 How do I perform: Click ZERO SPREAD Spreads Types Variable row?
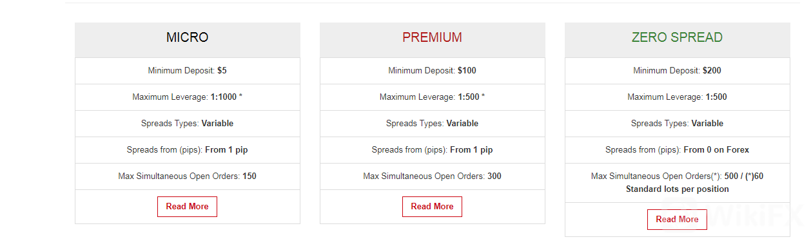[678, 124]
